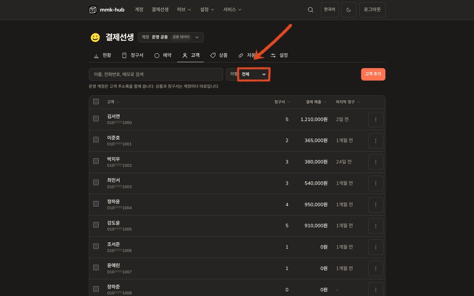Click the 2일 전 last billing cell
The image size is (474, 296).
pos(342,119)
